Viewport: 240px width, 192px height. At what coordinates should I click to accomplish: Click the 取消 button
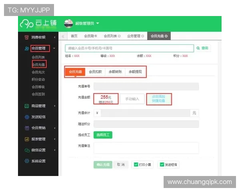coord(121,164)
